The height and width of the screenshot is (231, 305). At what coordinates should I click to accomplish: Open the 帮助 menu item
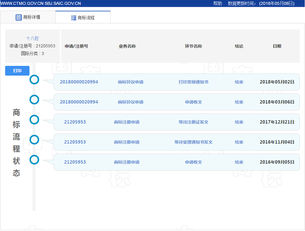tap(217, 3)
